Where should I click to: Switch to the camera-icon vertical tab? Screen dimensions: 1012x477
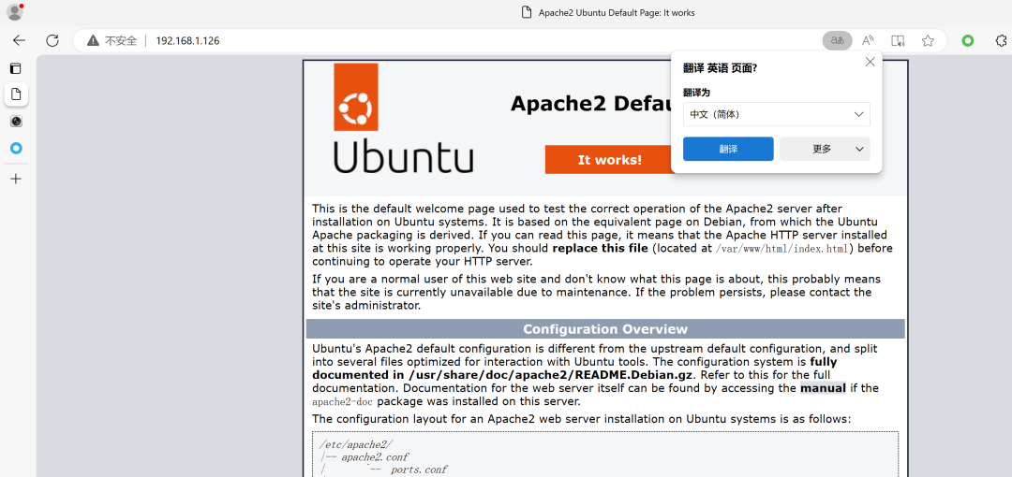point(16,122)
